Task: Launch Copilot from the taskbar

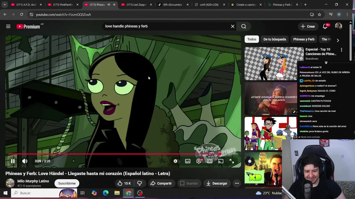Action: tap(94, 193)
